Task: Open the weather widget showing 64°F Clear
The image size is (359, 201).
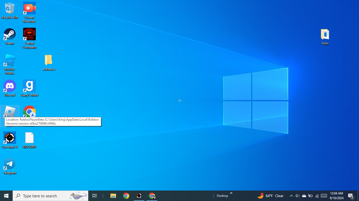Action: [271, 196]
